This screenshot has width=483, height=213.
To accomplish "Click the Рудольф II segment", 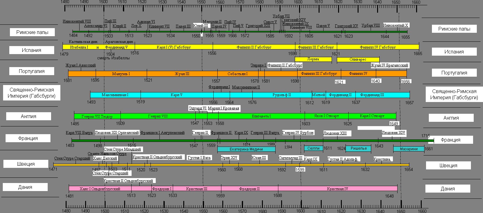I will (x=282, y=95).
